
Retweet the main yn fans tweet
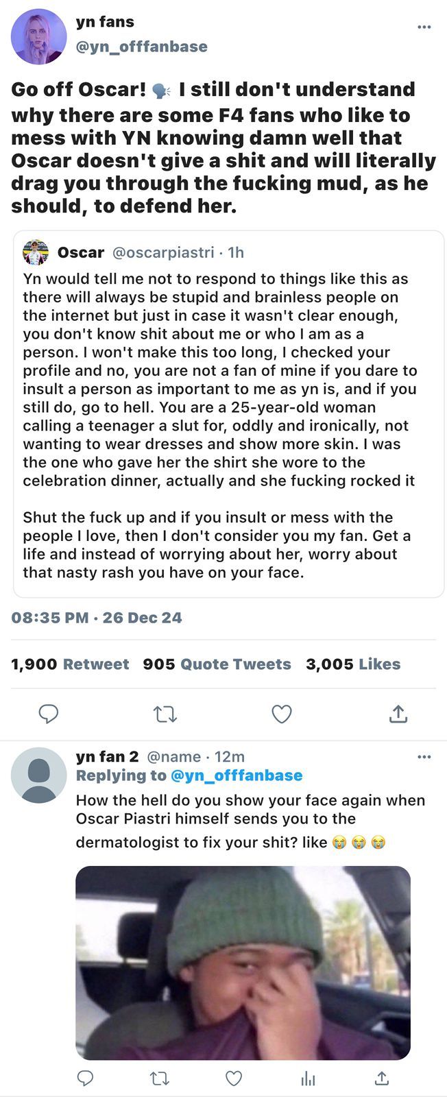coord(165,714)
